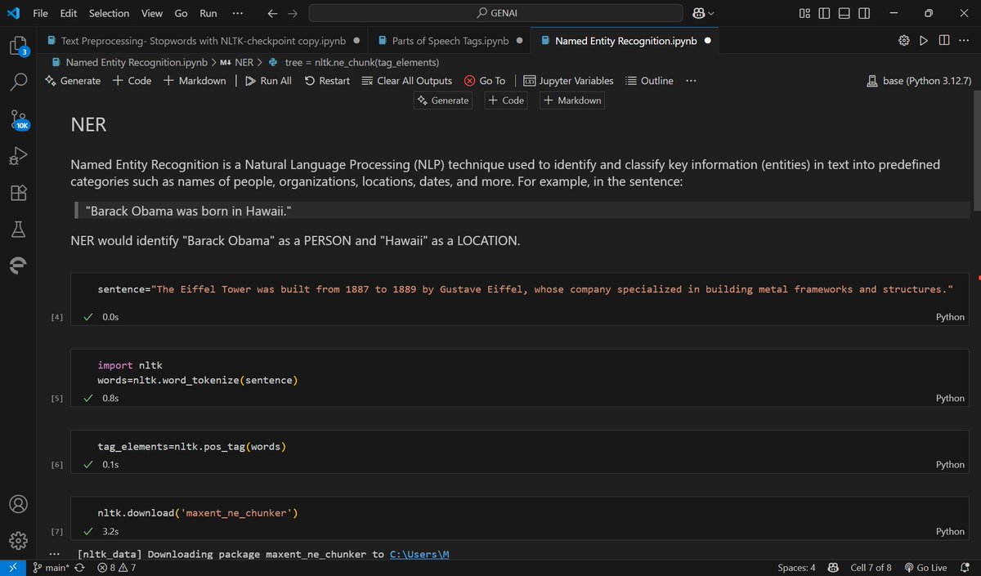Open more editor actions ellipsis

coord(965,40)
